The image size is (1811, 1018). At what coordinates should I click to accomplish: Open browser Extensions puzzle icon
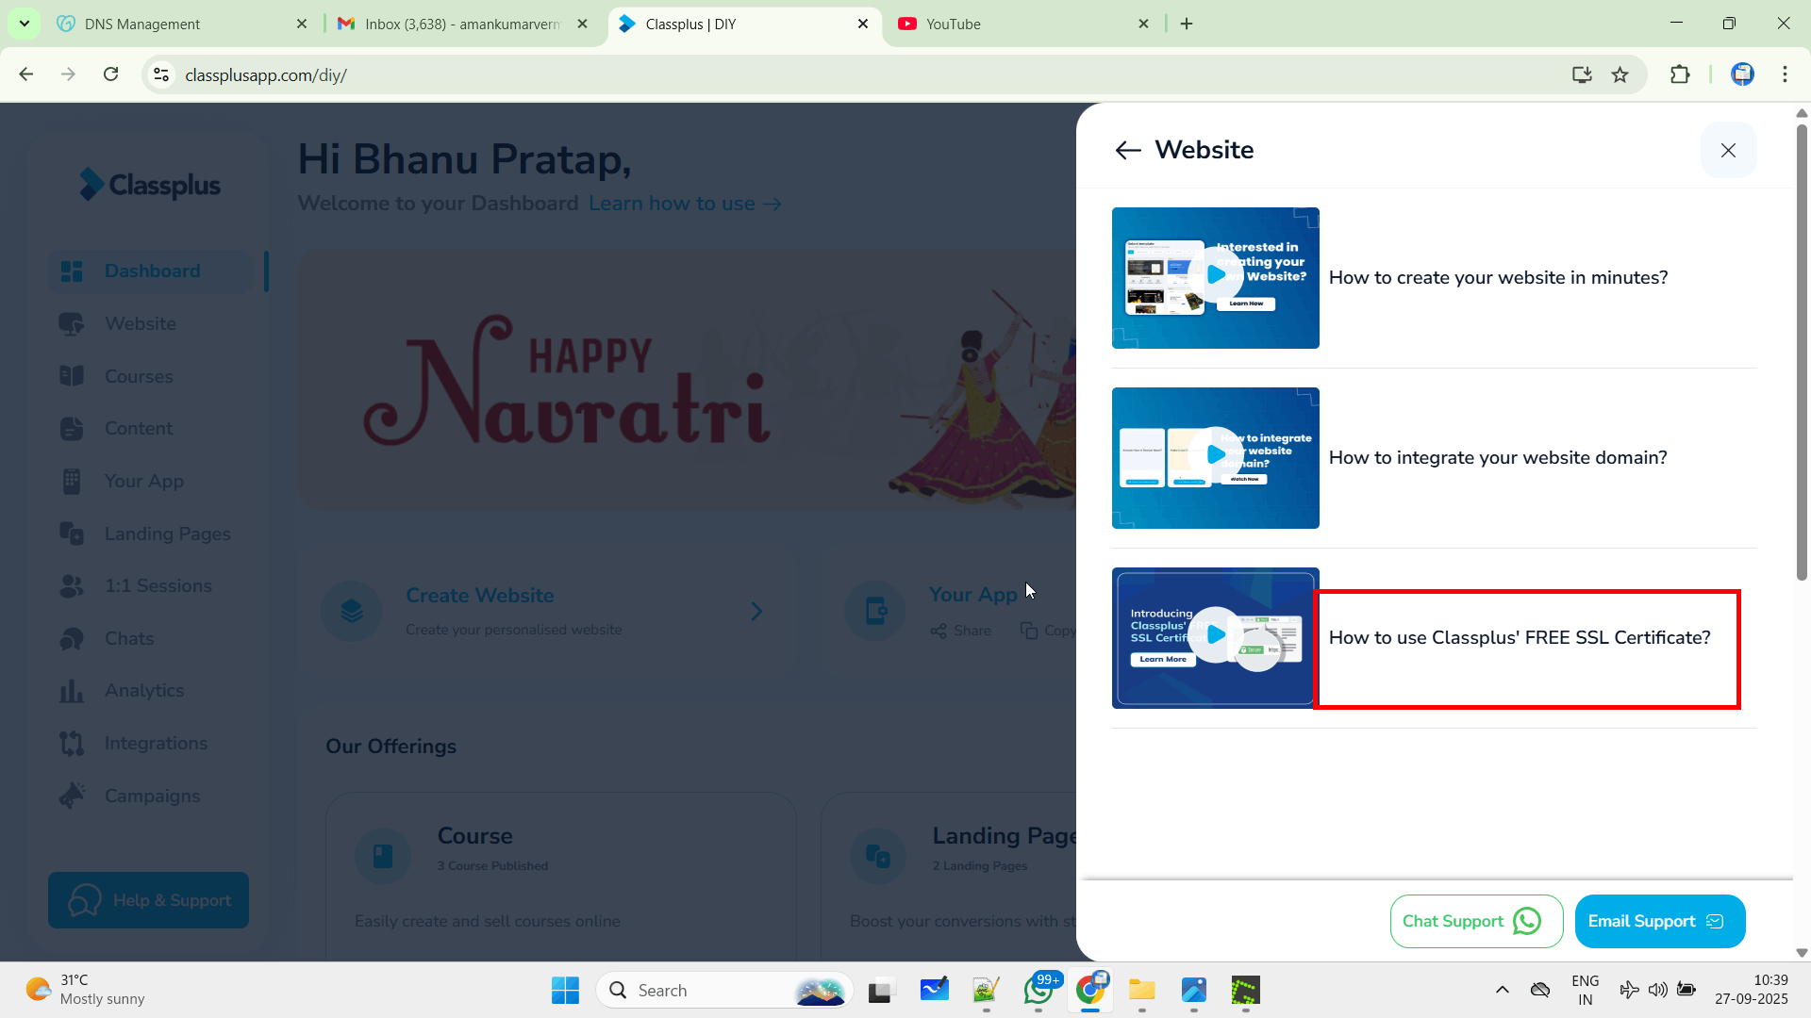pos(1680,75)
